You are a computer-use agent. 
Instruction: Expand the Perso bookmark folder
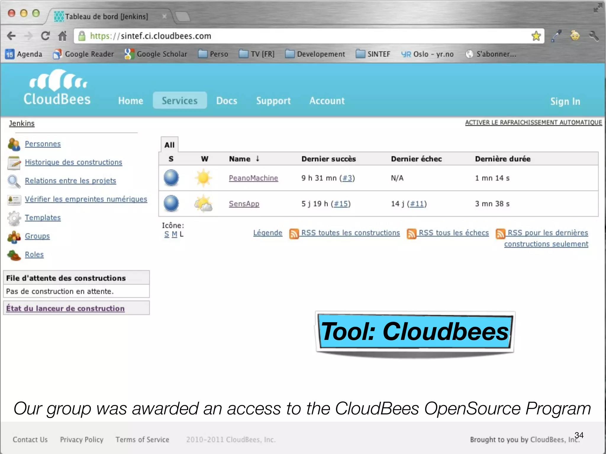(213, 54)
